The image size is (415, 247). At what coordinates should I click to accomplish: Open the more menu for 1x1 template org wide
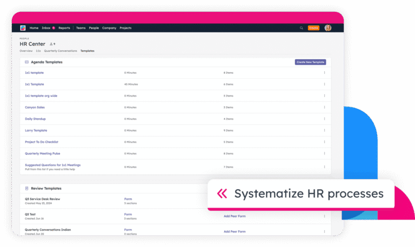[x=324, y=95]
